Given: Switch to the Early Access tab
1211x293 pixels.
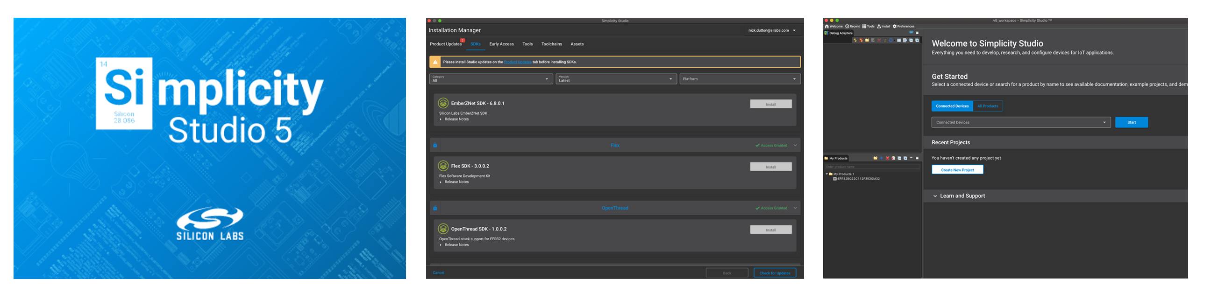Looking at the screenshot, I should pyautogui.click(x=501, y=44).
